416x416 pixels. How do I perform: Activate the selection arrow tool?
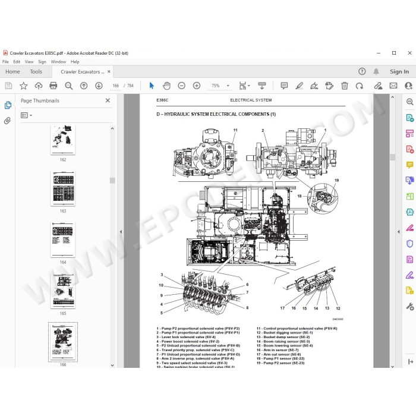click(152, 86)
